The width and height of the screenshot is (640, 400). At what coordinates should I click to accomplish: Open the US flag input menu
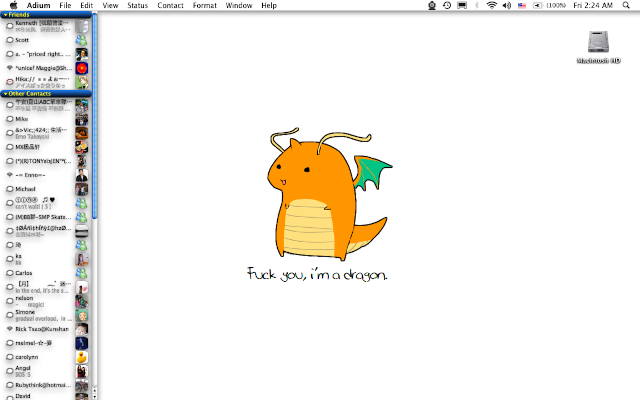tap(522, 6)
